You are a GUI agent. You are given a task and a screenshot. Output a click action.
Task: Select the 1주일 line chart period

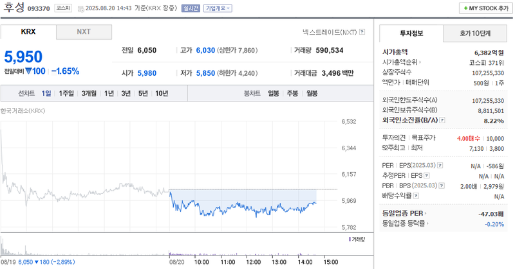pyautogui.click(x=66, y=93)
